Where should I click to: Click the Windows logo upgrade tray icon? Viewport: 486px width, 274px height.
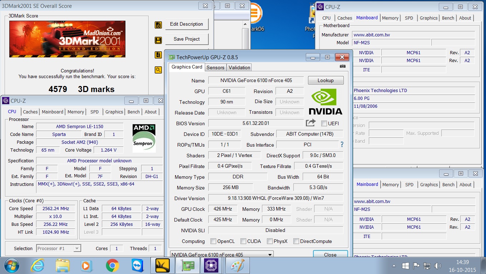(x=405, y=266)
